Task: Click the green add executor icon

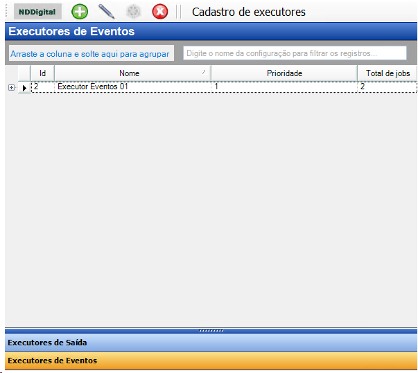Action: (80, 12)
